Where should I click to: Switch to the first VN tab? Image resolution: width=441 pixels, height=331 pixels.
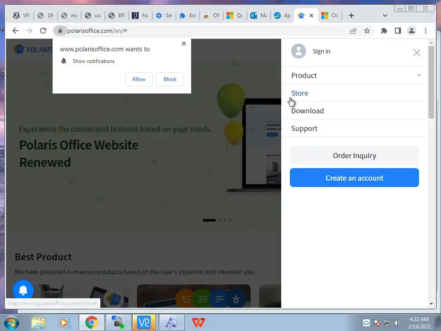22,16
